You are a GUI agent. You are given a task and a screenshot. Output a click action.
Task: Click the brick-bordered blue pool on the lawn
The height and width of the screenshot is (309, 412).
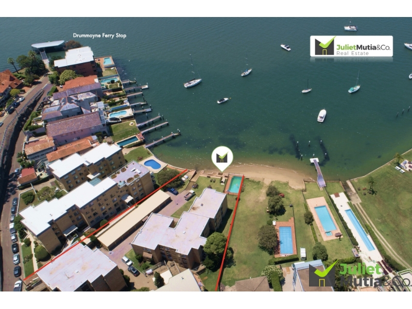(286, 241)
